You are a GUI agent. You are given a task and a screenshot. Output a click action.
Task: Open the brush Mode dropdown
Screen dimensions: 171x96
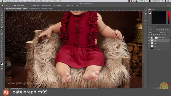(x=26, y=6)
